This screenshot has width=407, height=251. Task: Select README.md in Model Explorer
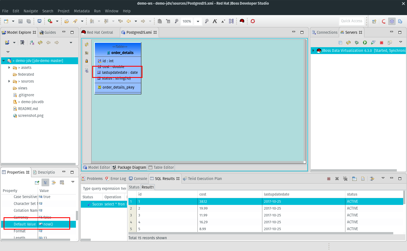pos(26,109)
